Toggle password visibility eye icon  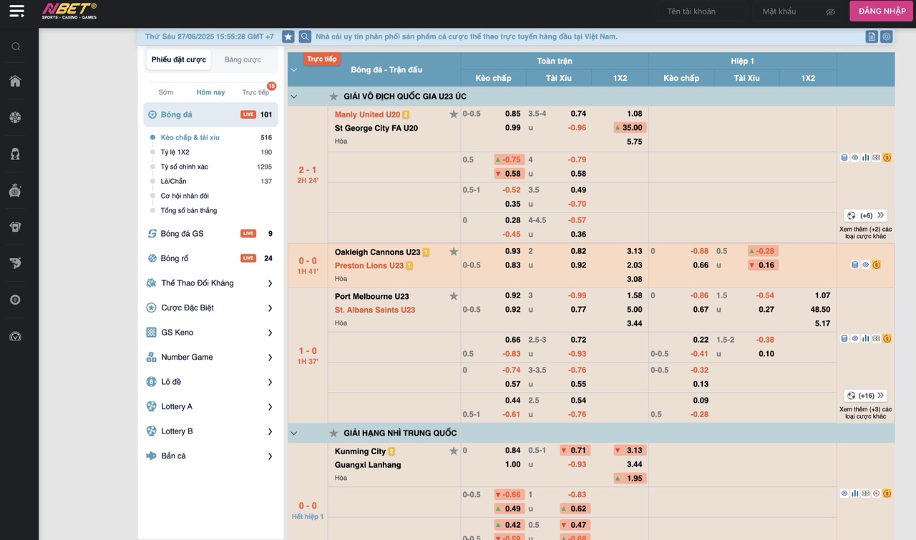(x=830, y=11)
